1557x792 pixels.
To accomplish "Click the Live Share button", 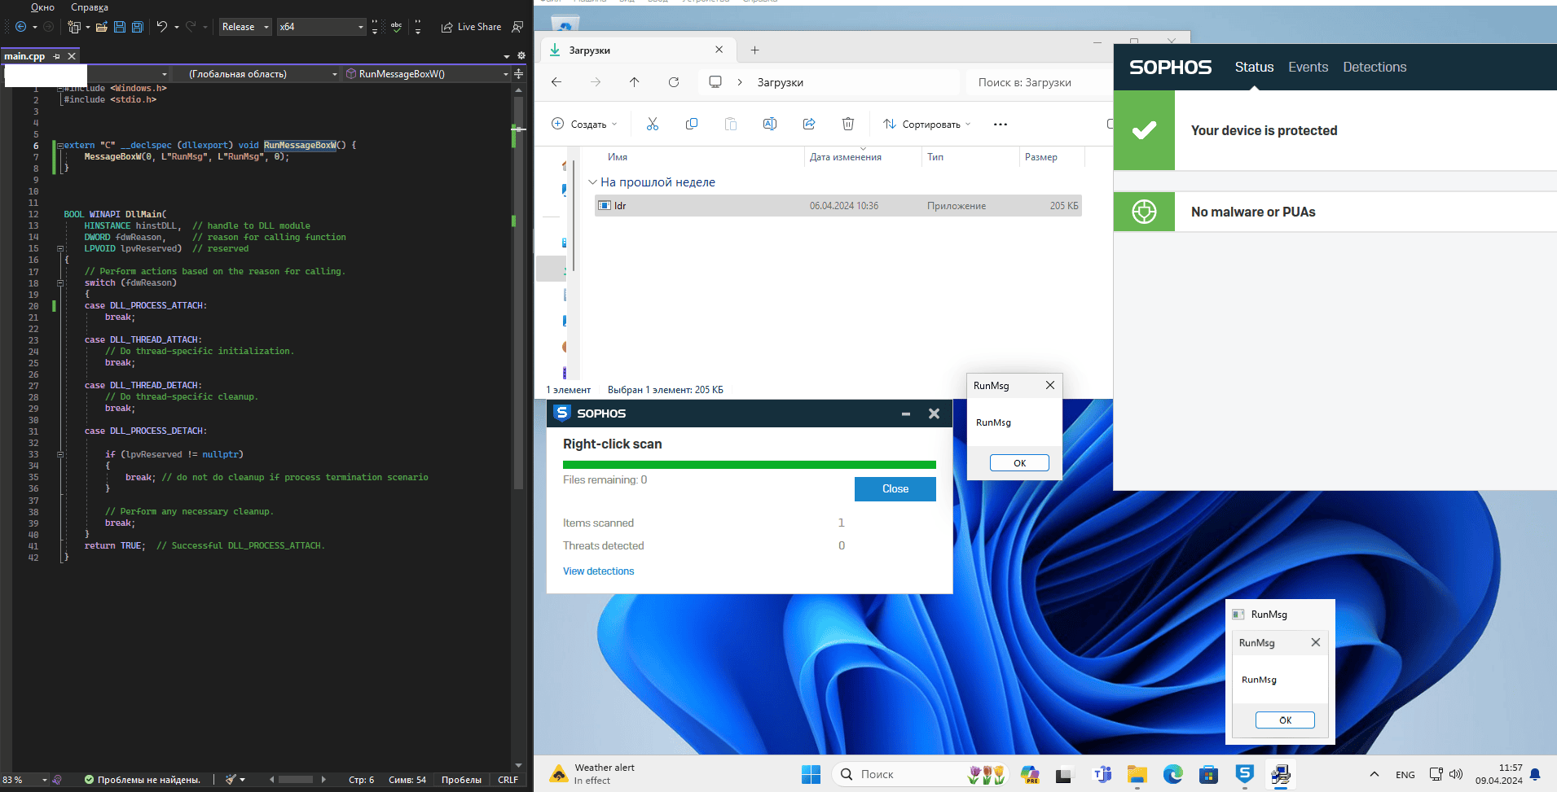I will 471,27.
